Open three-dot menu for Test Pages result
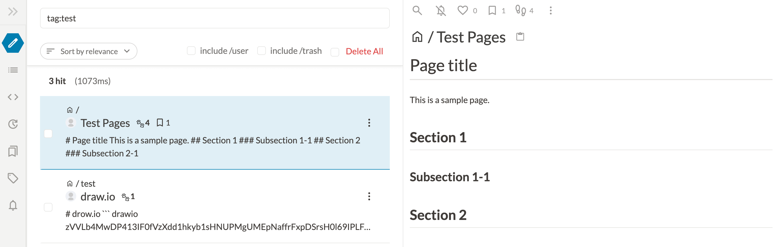779x247 pixels. coord(369,123)
